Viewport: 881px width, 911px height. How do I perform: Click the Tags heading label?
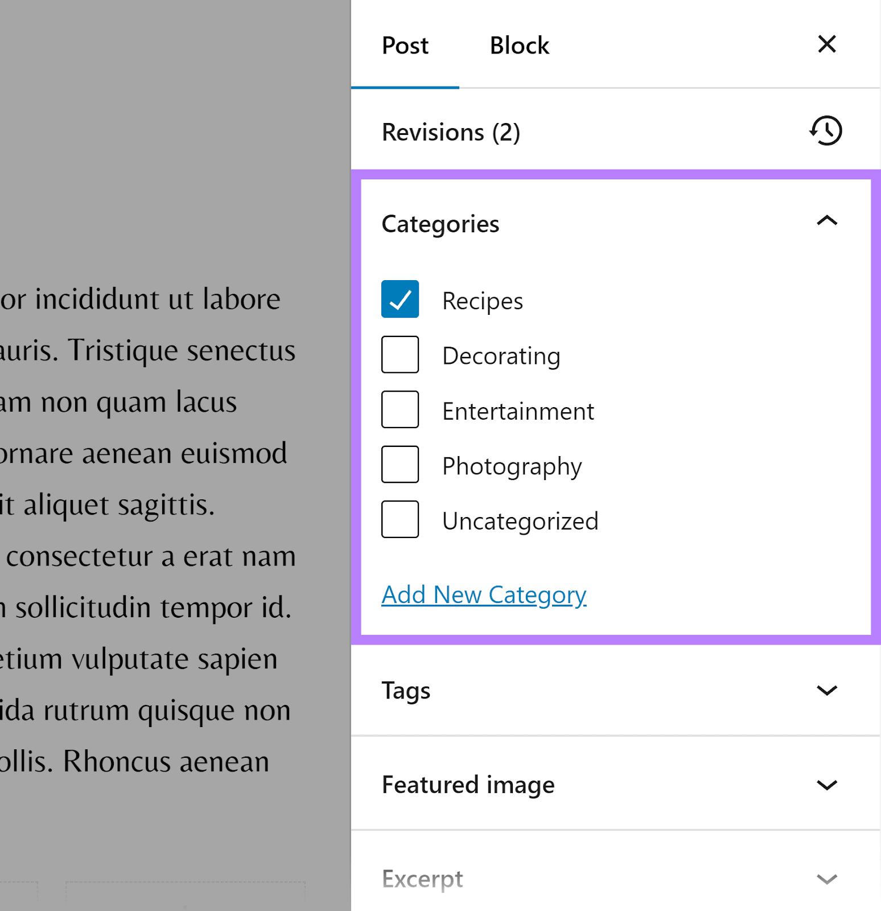pyautogui.click(x=405, y=690)
